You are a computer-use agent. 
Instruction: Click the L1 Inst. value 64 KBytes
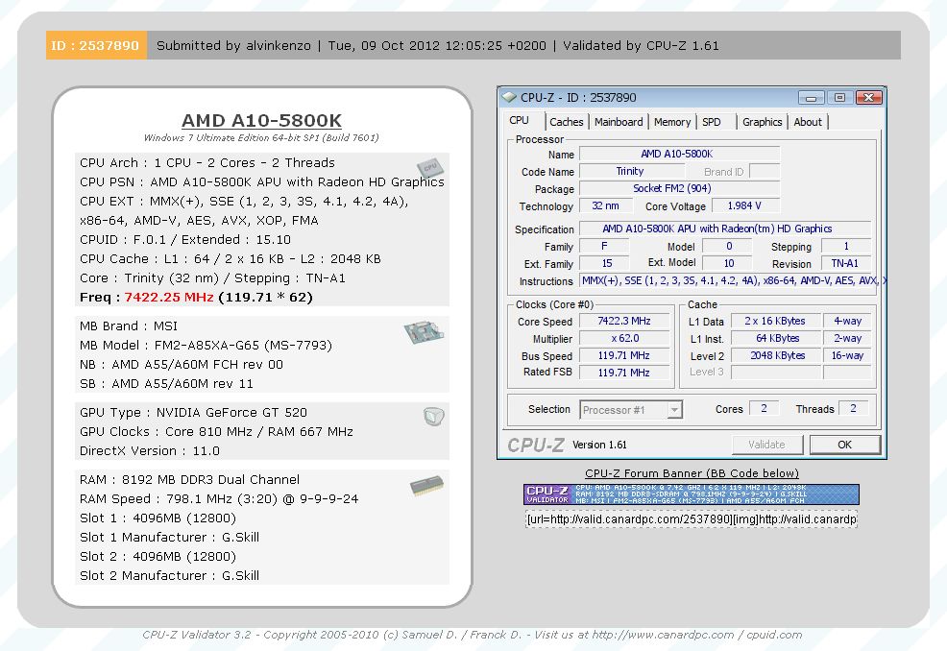click(775, 339)
